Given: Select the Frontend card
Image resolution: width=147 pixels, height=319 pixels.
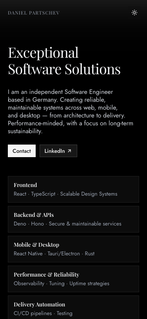Looking at the screenshot, I should (x=74, y=189).
